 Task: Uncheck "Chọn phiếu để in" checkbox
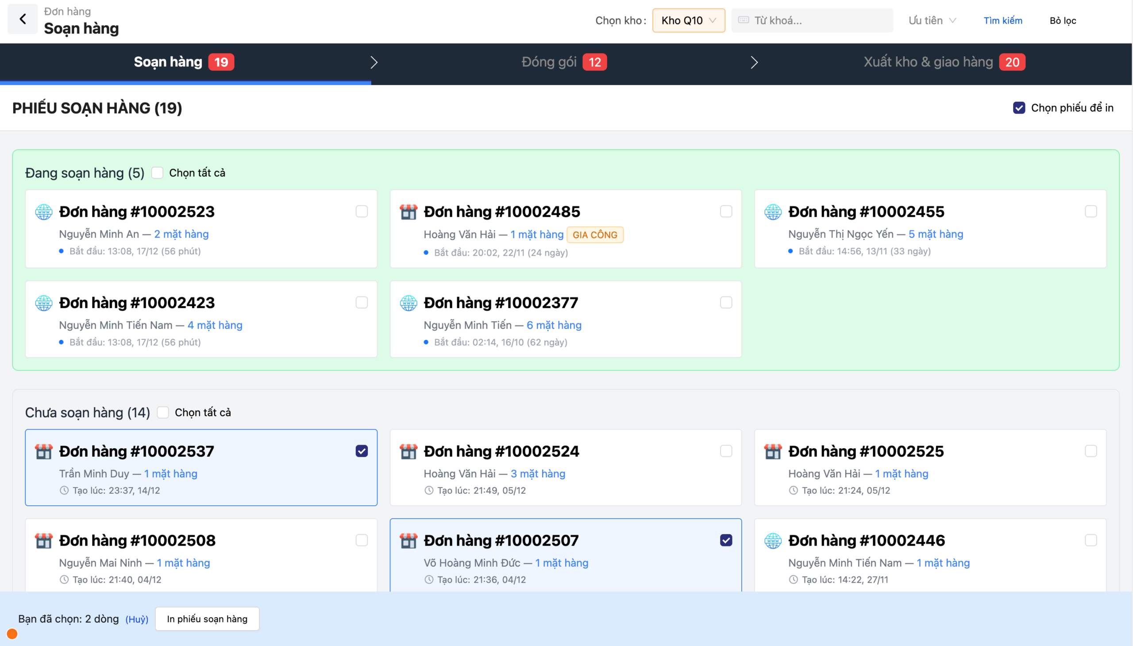[x=1018, y=108]
